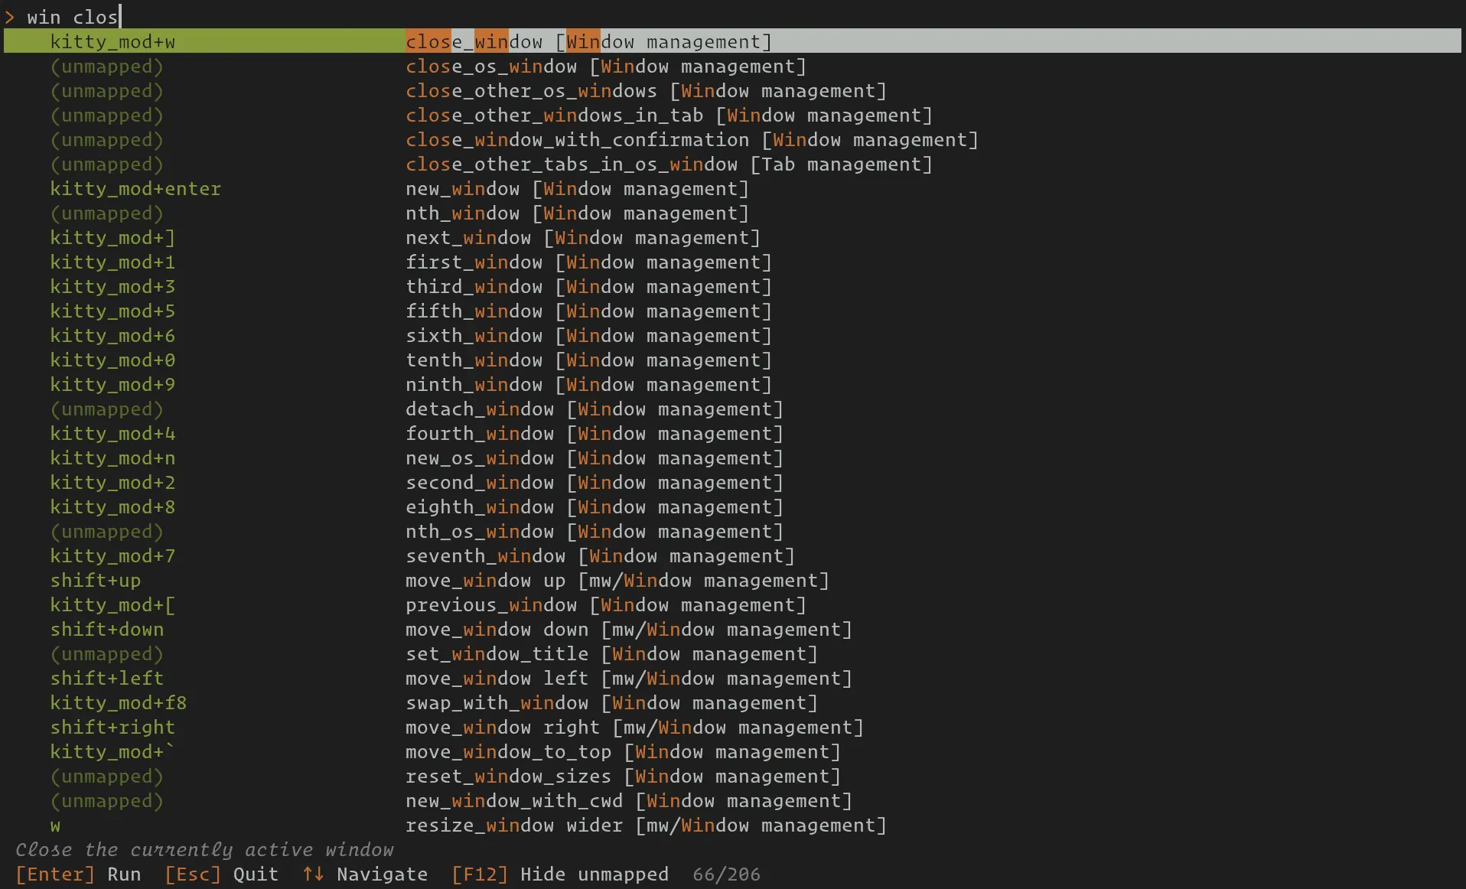Pick the new_window command row
Screen dimensions: 1466x889
click(x=732, y=188)
